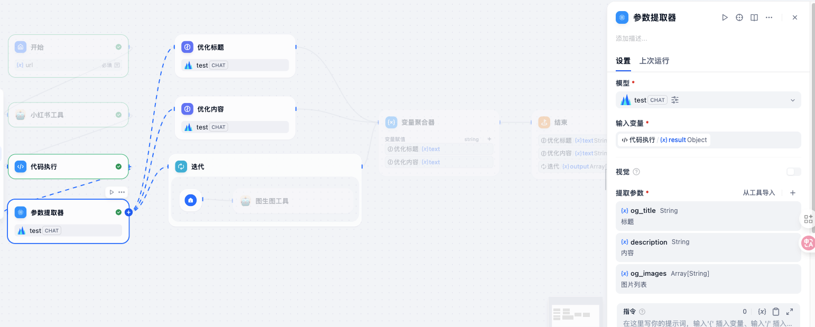Select the 变量聚合器 node
Viewport: 815px width, 327px height.
tap(439, 143)
